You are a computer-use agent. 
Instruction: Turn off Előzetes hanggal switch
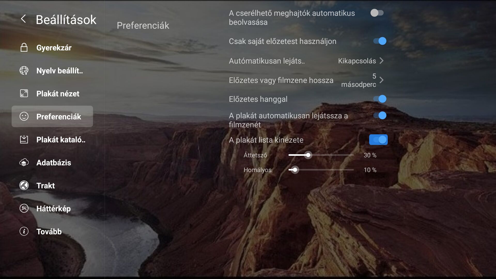(380, 99)
